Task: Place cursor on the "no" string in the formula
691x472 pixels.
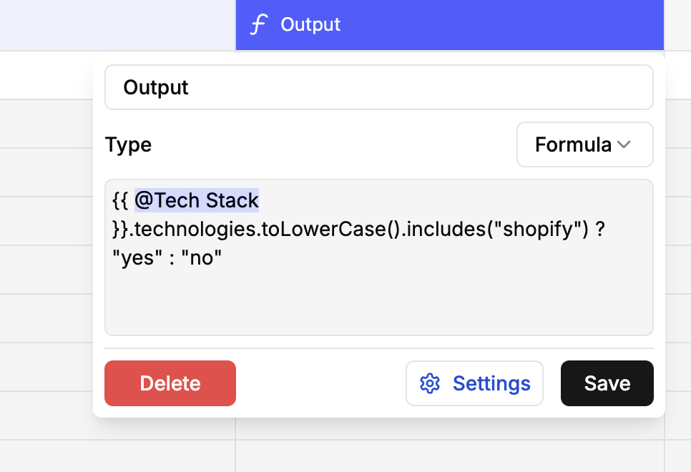Action: (202, 258)
